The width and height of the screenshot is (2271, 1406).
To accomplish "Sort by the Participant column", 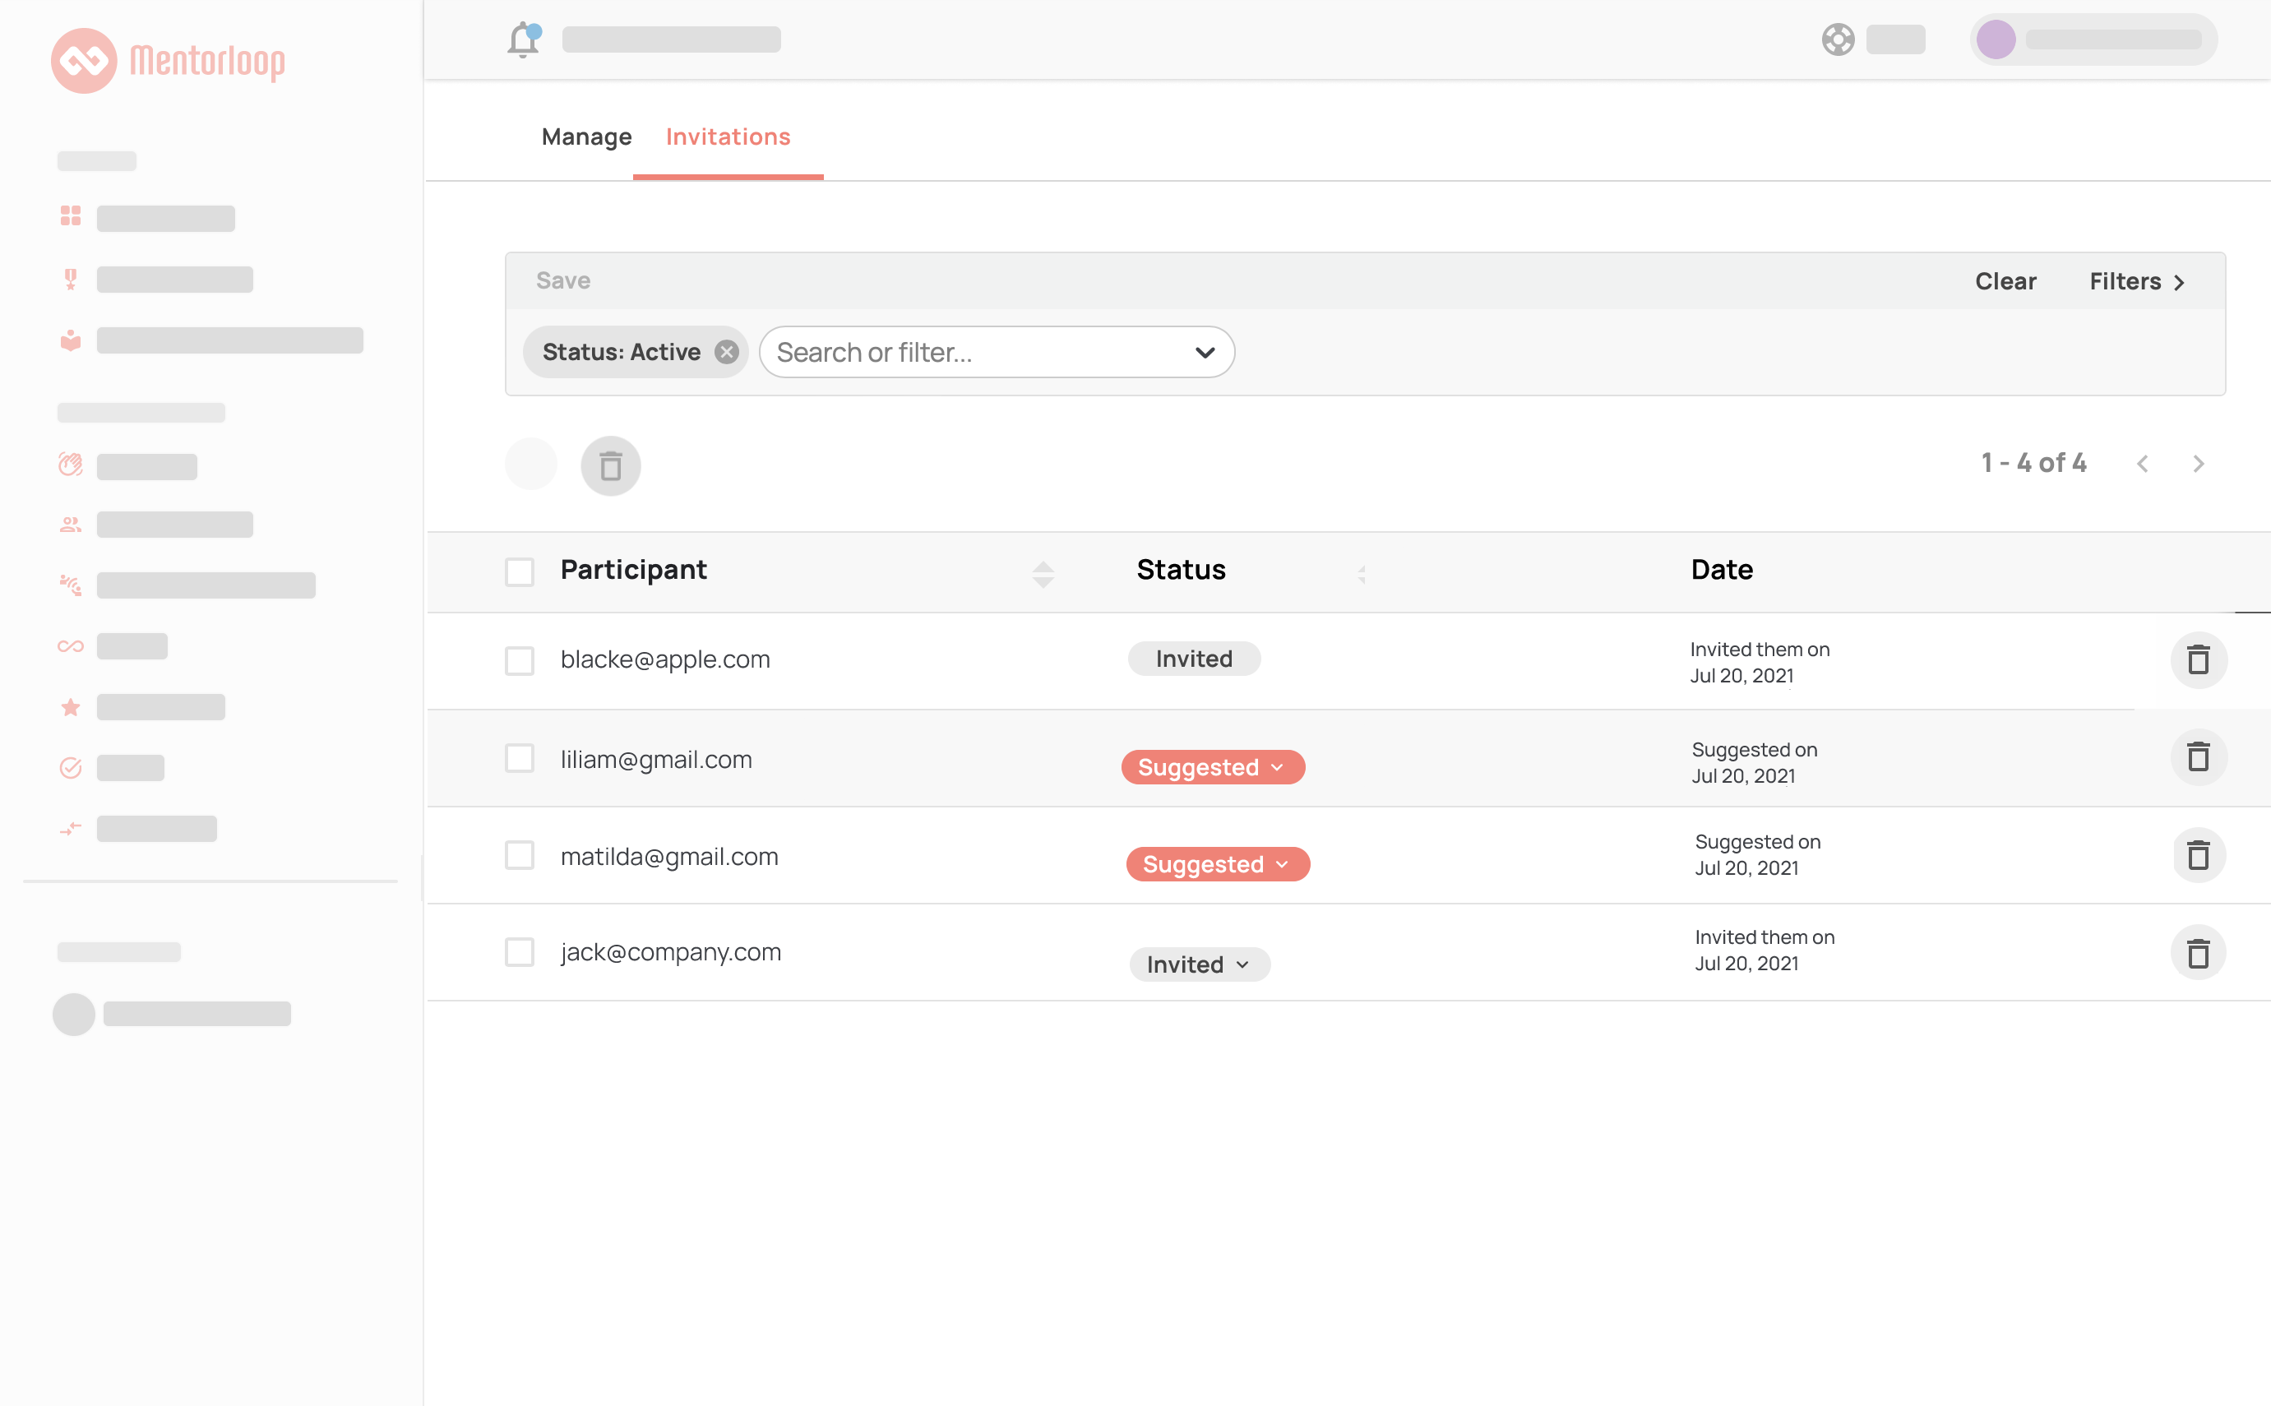I will click(x=1043, y=574).
